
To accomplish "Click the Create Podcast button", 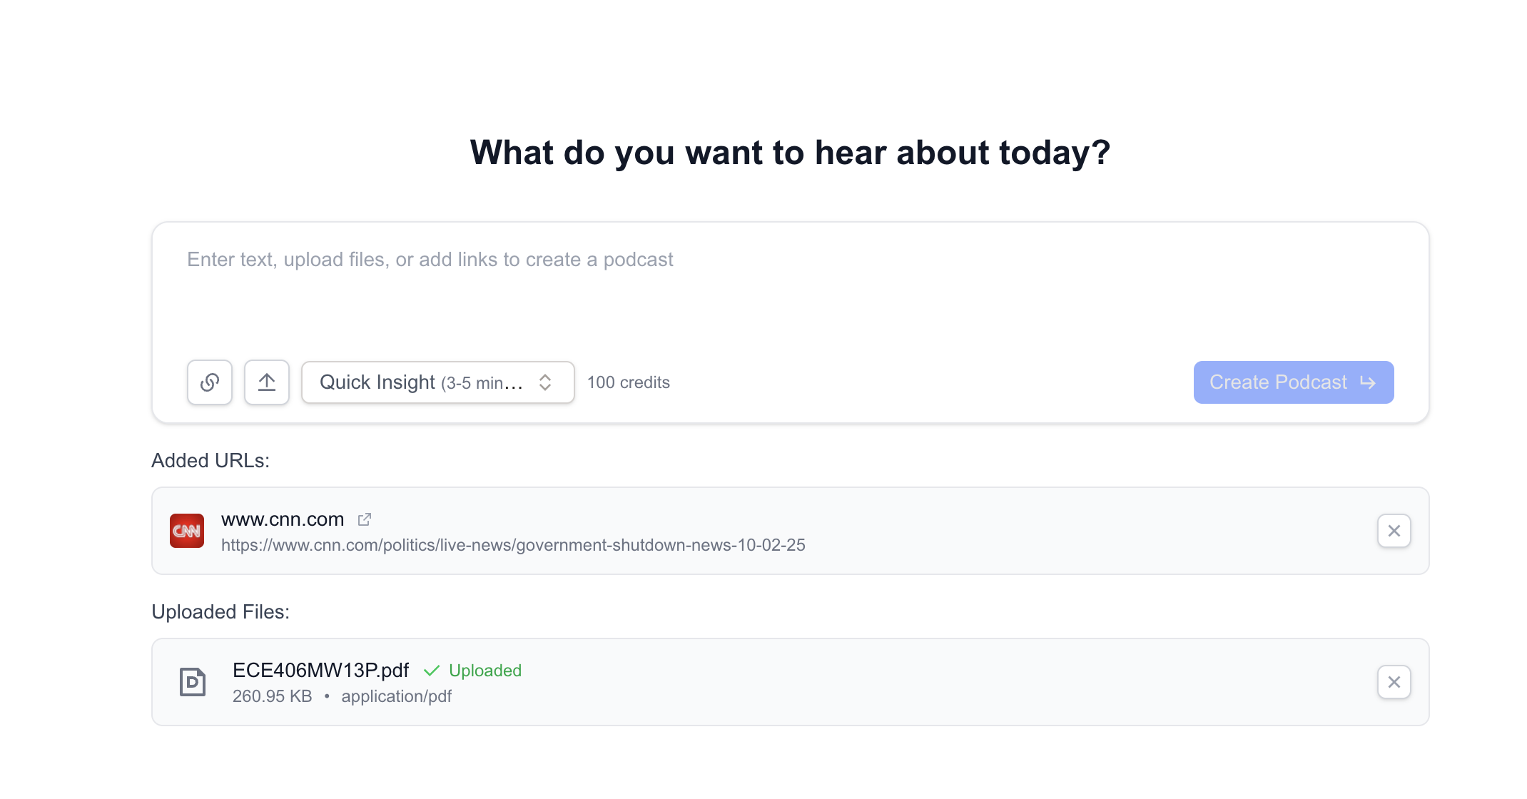I will point(1293,382).
